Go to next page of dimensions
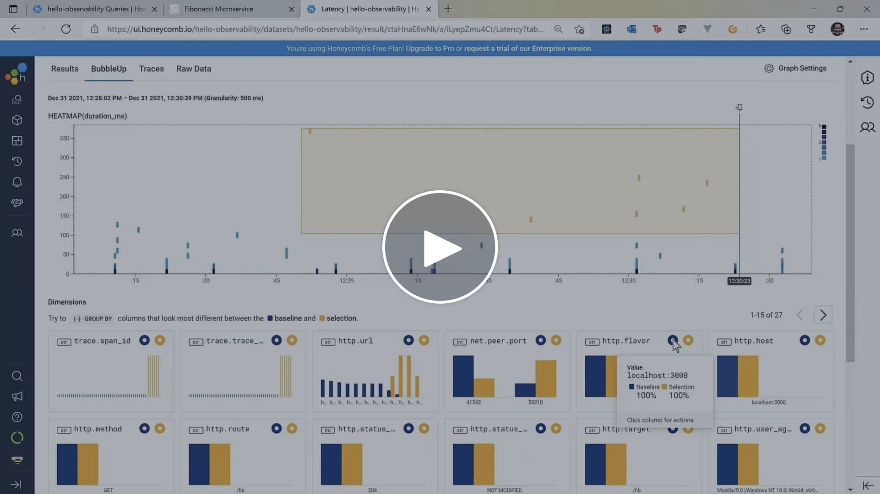Screen dimensions: 880x494 tap(823, 315)
